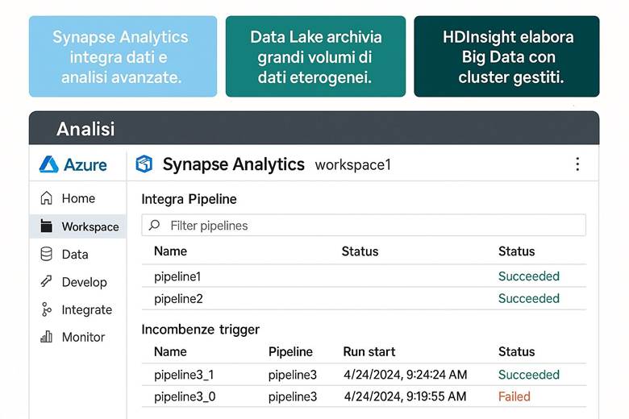629x419 pixels.
Task: Click the HDInsight dark green card
Action: click(506, 56)
